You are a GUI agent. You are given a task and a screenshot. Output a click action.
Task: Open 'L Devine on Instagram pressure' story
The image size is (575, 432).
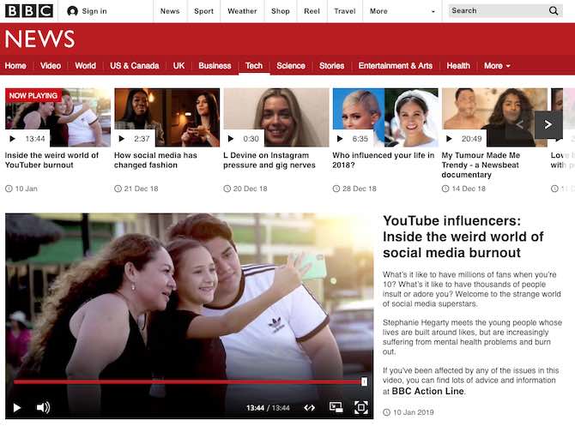point(269,160)
